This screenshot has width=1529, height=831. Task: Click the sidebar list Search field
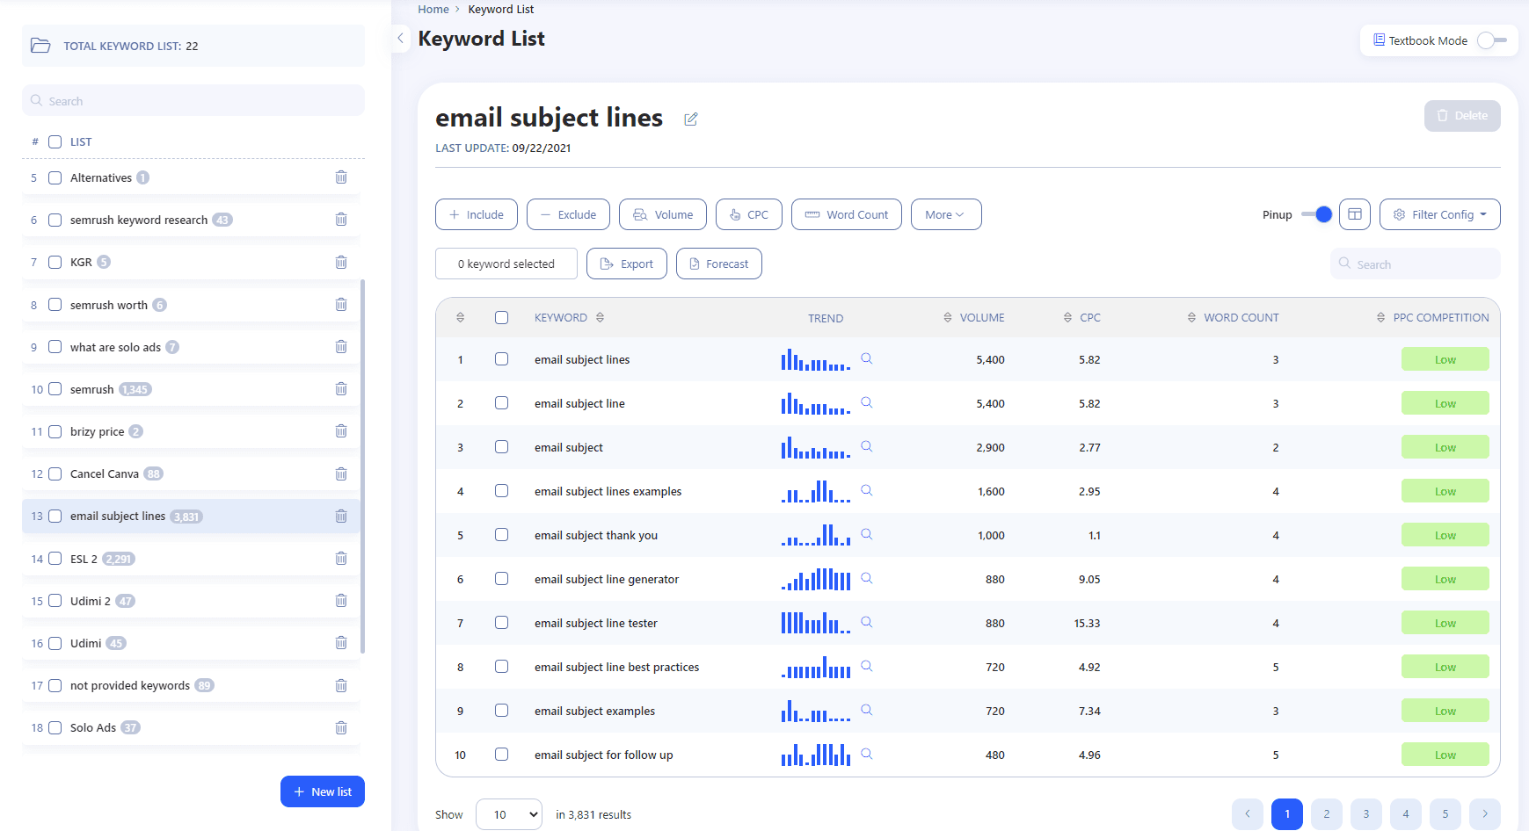(x=193, y=101)
